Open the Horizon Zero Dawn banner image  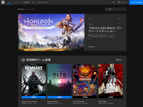(51, 32)
